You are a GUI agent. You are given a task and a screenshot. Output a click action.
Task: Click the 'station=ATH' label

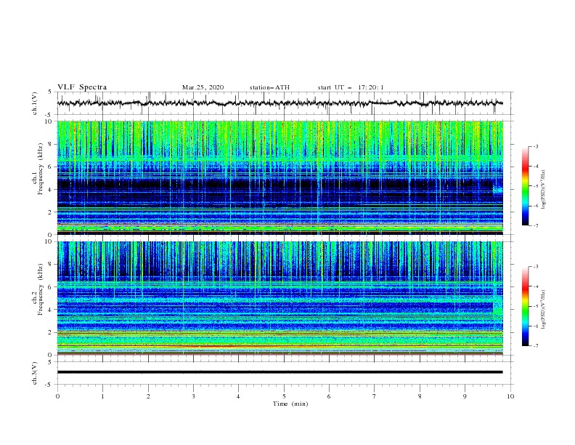269,87
